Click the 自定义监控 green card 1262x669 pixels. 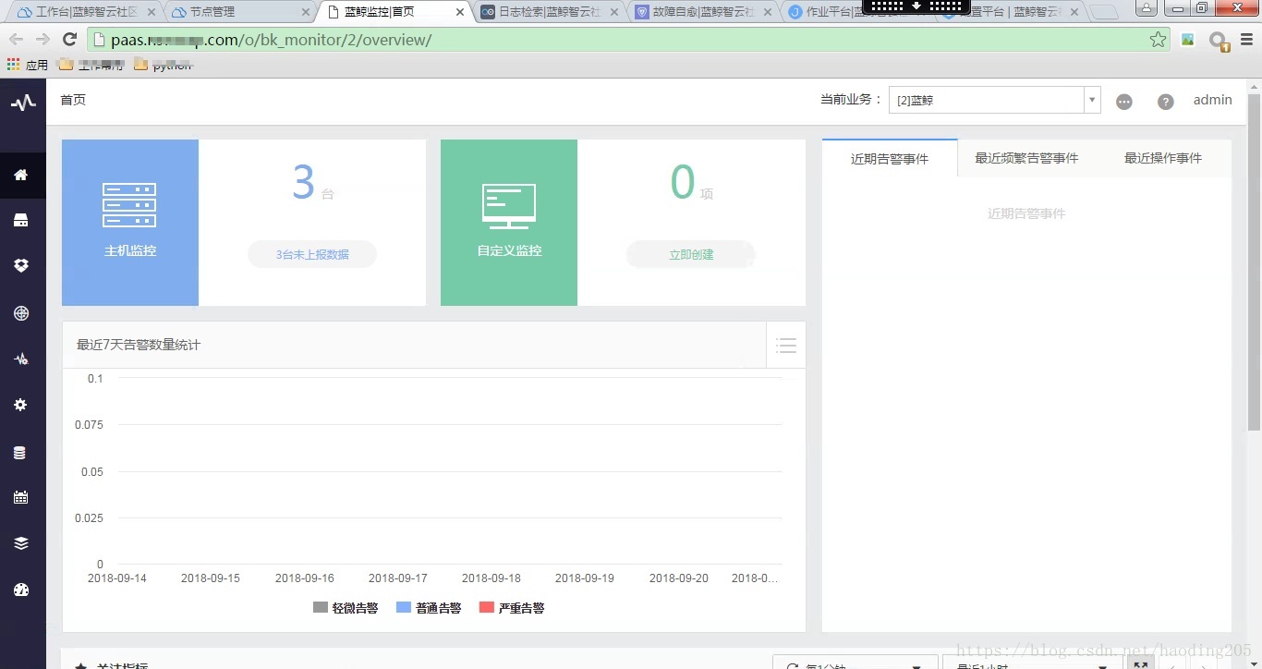point(509,223)
